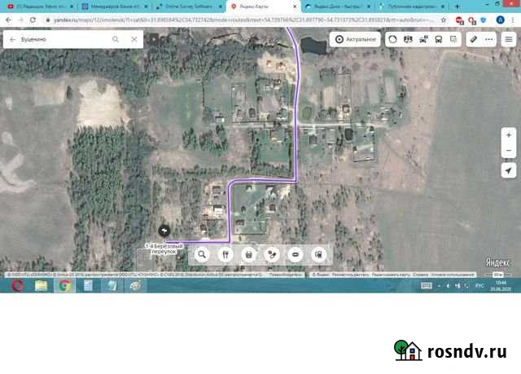Zoom in with the plus button
The width and height of the screenshot is (521, 374).
508,134
